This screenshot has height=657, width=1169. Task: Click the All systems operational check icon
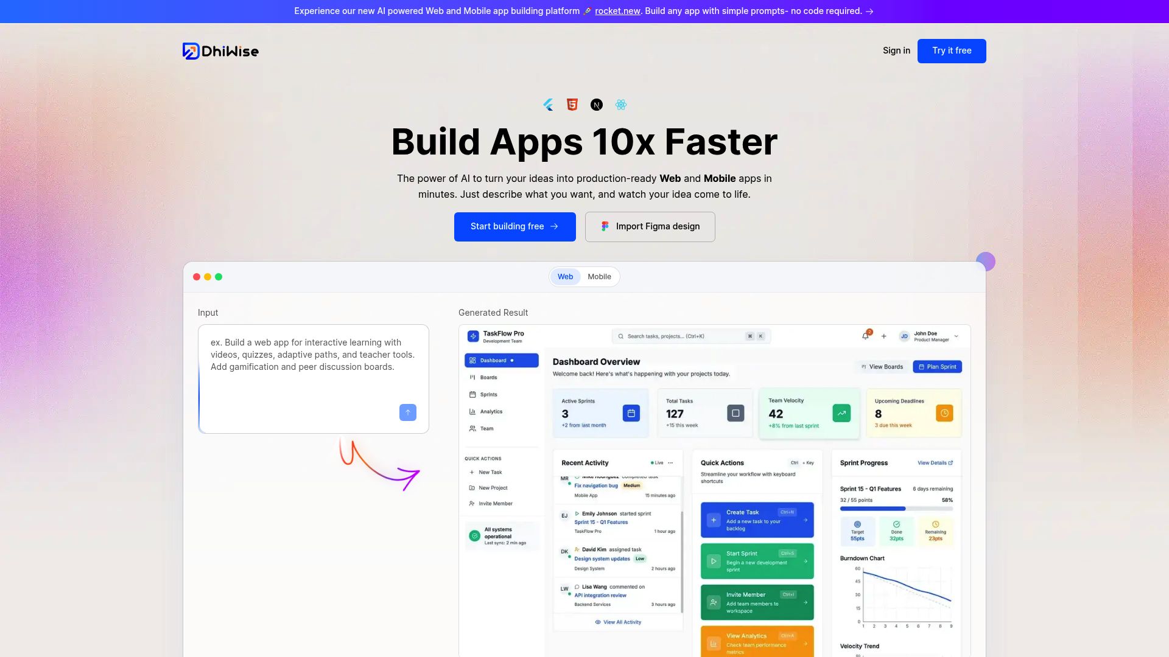475,536
